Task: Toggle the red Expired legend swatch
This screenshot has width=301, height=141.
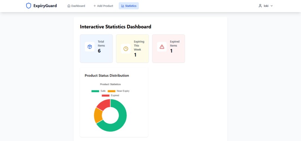Action: click(x=106, y=96)
